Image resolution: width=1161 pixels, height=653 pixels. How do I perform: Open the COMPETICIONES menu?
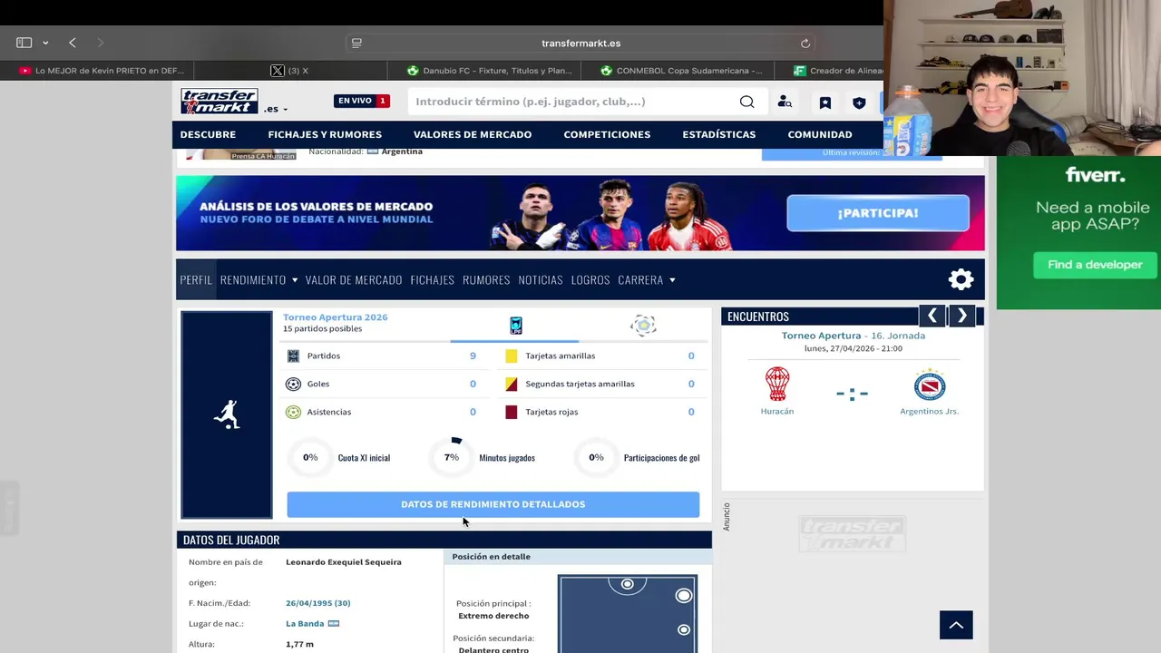click(x=607, y=134)
